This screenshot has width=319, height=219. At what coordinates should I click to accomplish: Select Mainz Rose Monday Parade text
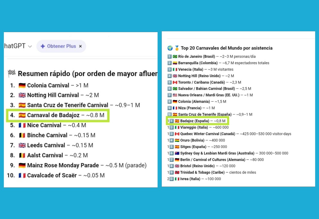tap(87, 165)
